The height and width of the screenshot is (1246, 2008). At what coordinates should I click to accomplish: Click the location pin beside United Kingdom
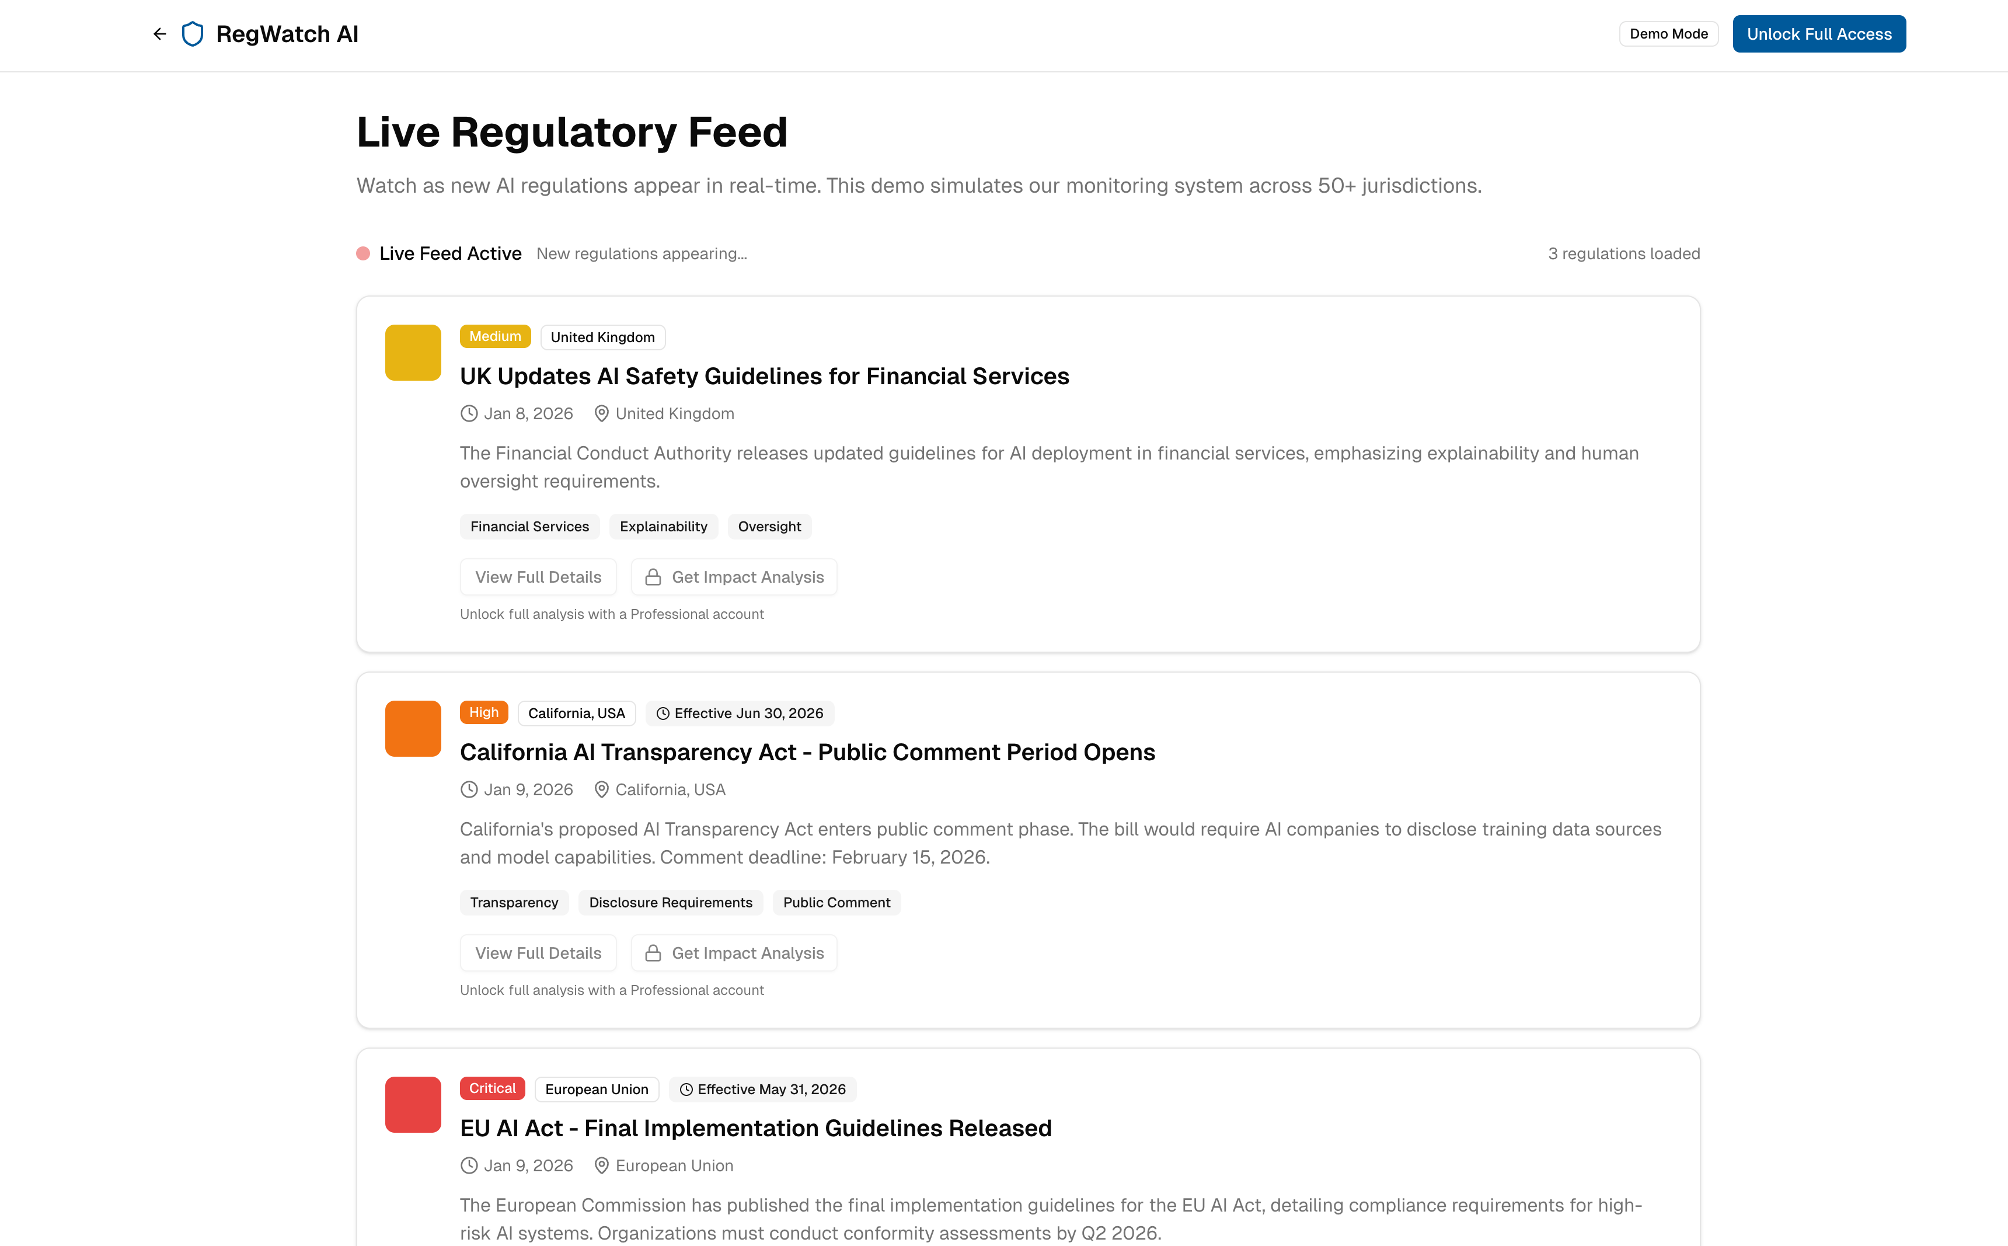601,413
